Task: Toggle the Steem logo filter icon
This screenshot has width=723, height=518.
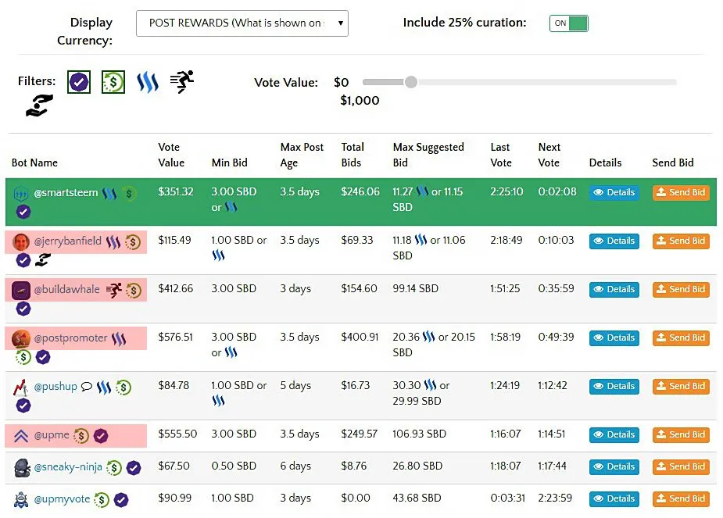Action: click(x=148, y=83)
